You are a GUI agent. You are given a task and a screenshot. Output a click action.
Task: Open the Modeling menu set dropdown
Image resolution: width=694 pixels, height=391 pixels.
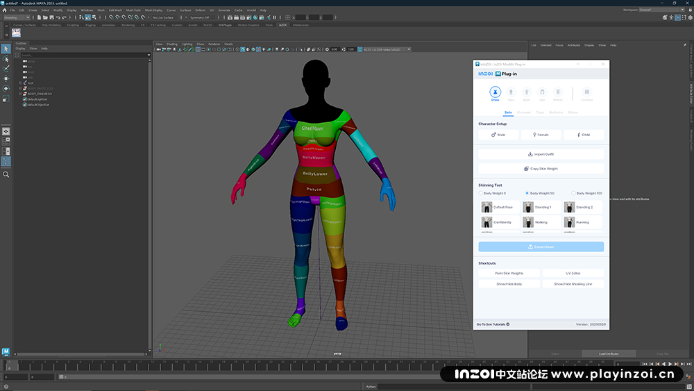pos(17,17)
